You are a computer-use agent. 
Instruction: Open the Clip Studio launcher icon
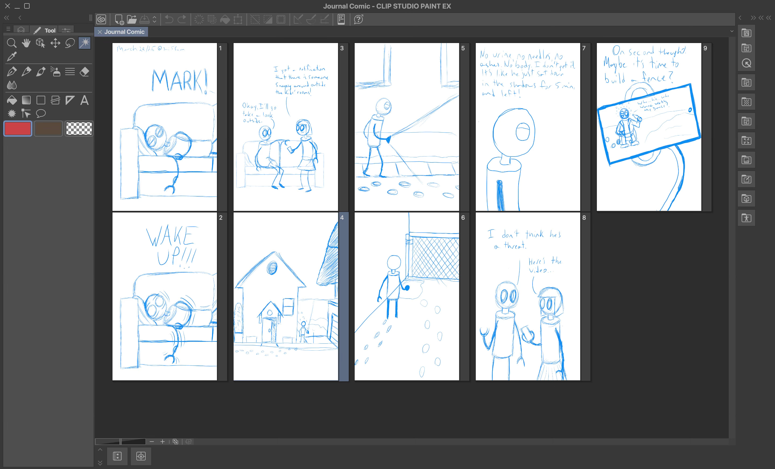101,19
